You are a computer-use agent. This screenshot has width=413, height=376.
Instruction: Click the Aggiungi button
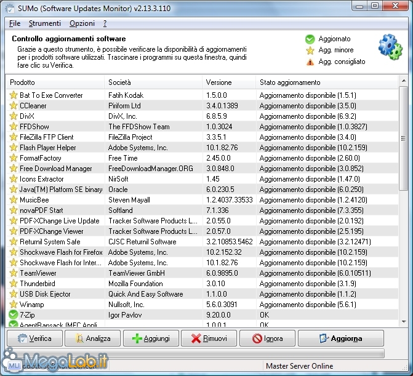tap(151, 338)
